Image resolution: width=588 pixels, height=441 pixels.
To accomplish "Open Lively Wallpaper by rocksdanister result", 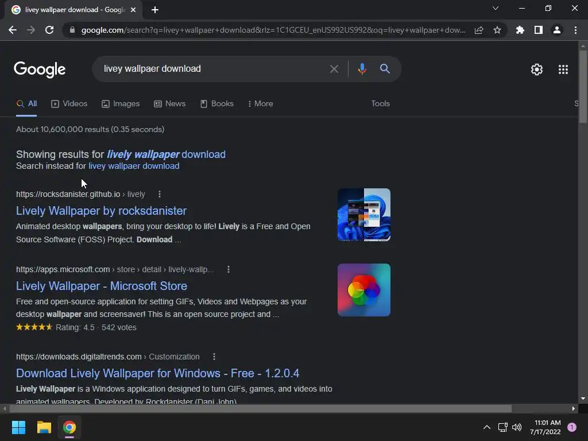I will 101,211.
